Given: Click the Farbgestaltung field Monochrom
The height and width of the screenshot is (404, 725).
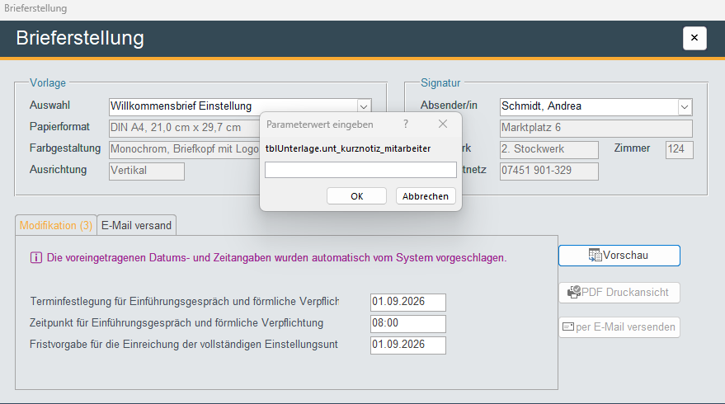Looking at the screenshot, I should click(185, 149).
